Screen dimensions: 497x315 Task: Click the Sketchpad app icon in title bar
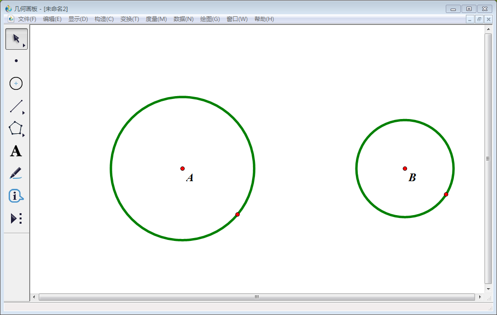(9, 9)
